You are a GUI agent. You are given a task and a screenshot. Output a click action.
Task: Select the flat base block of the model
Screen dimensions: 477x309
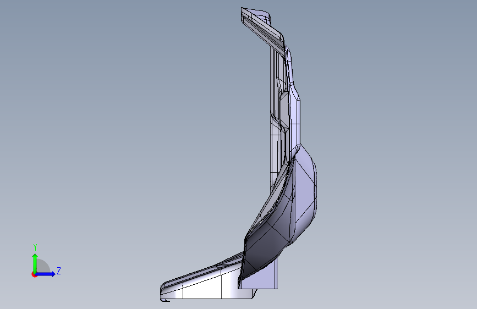click(207, 284)
